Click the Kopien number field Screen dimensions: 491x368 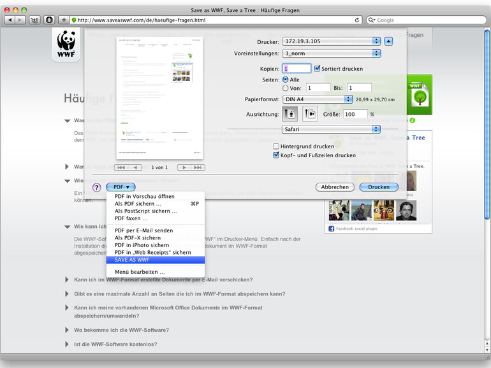(x=297, y=69)
